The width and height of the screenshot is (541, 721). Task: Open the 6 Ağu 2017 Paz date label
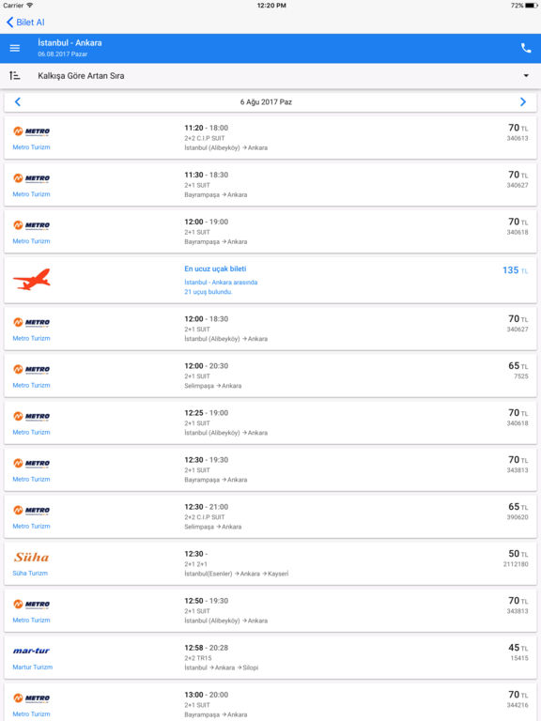pyautogui.click(x=266, y=102)
